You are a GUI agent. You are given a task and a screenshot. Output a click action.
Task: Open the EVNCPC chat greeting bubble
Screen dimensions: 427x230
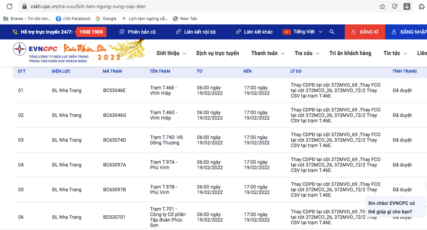pyautogui.click(x=394, y=207)
